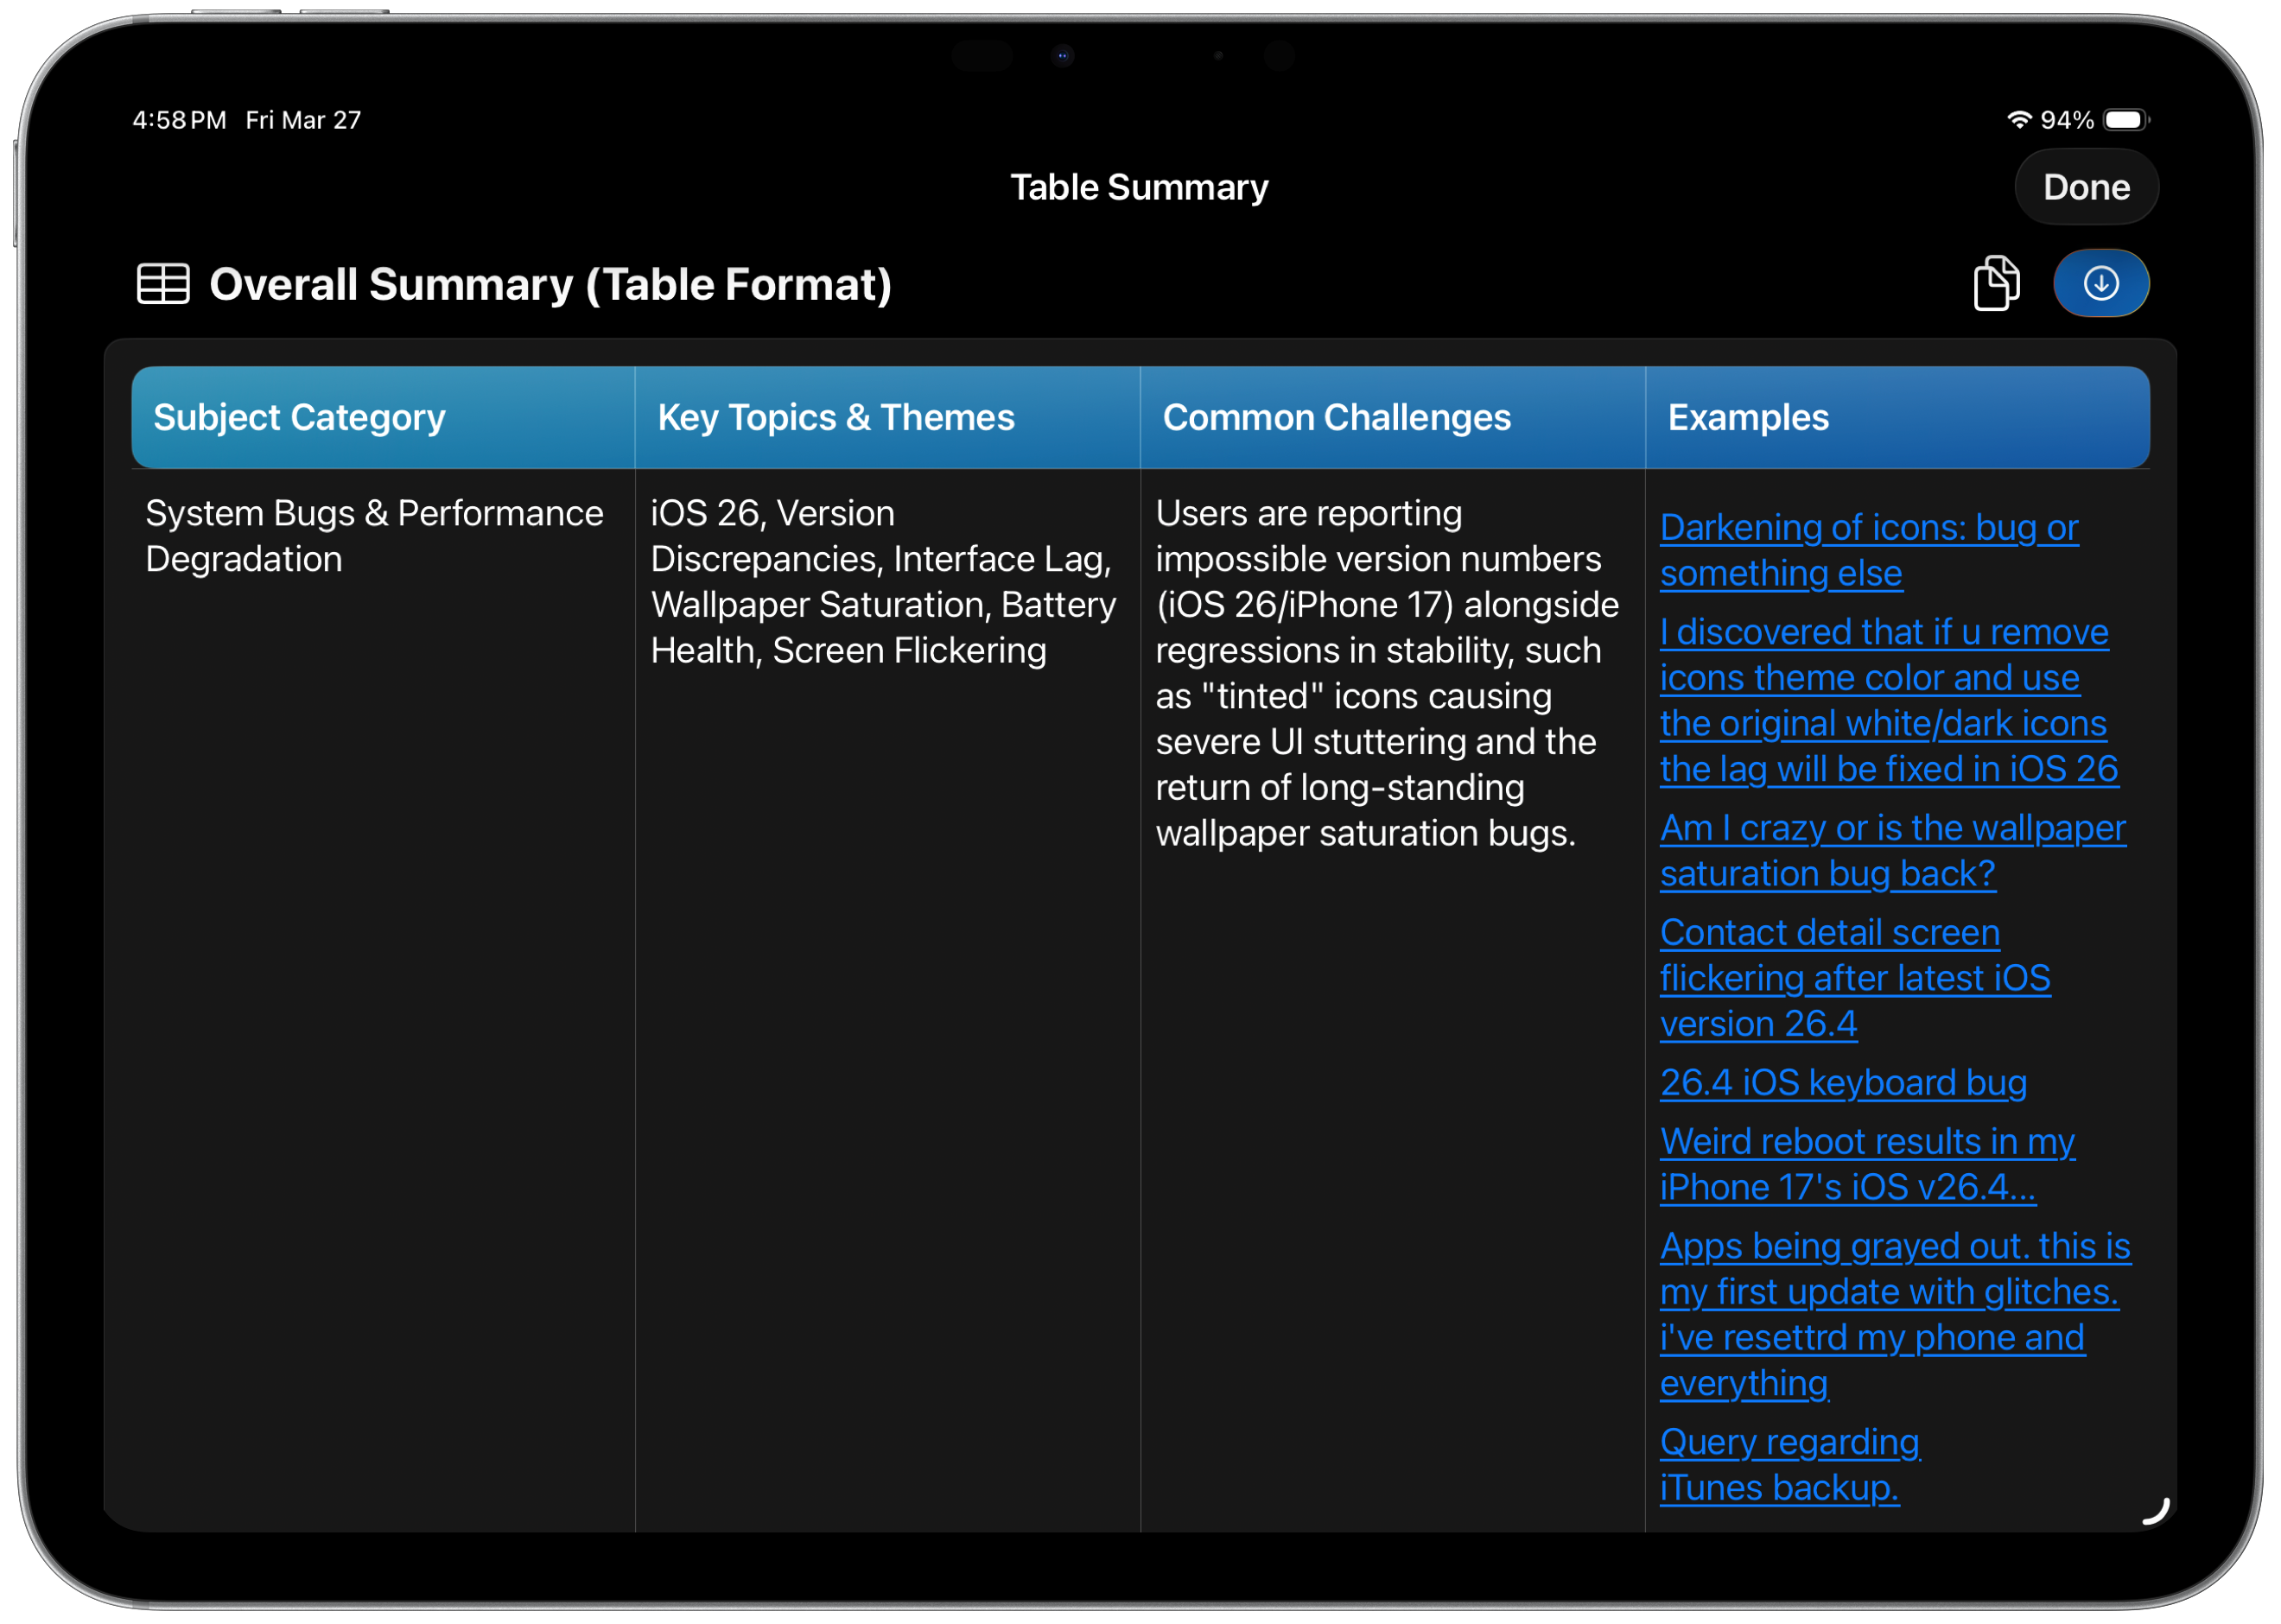
Task: Tap the Table Summary title
Action: 1140,187
